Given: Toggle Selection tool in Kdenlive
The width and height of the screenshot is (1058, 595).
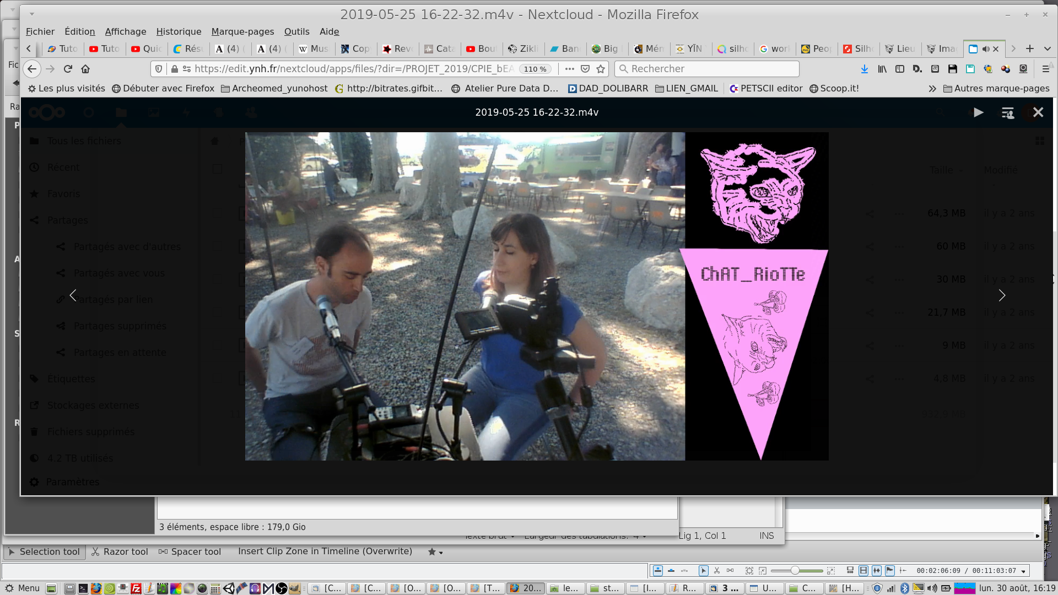Looking at the screenshot, I should click(x=44, y=551).
